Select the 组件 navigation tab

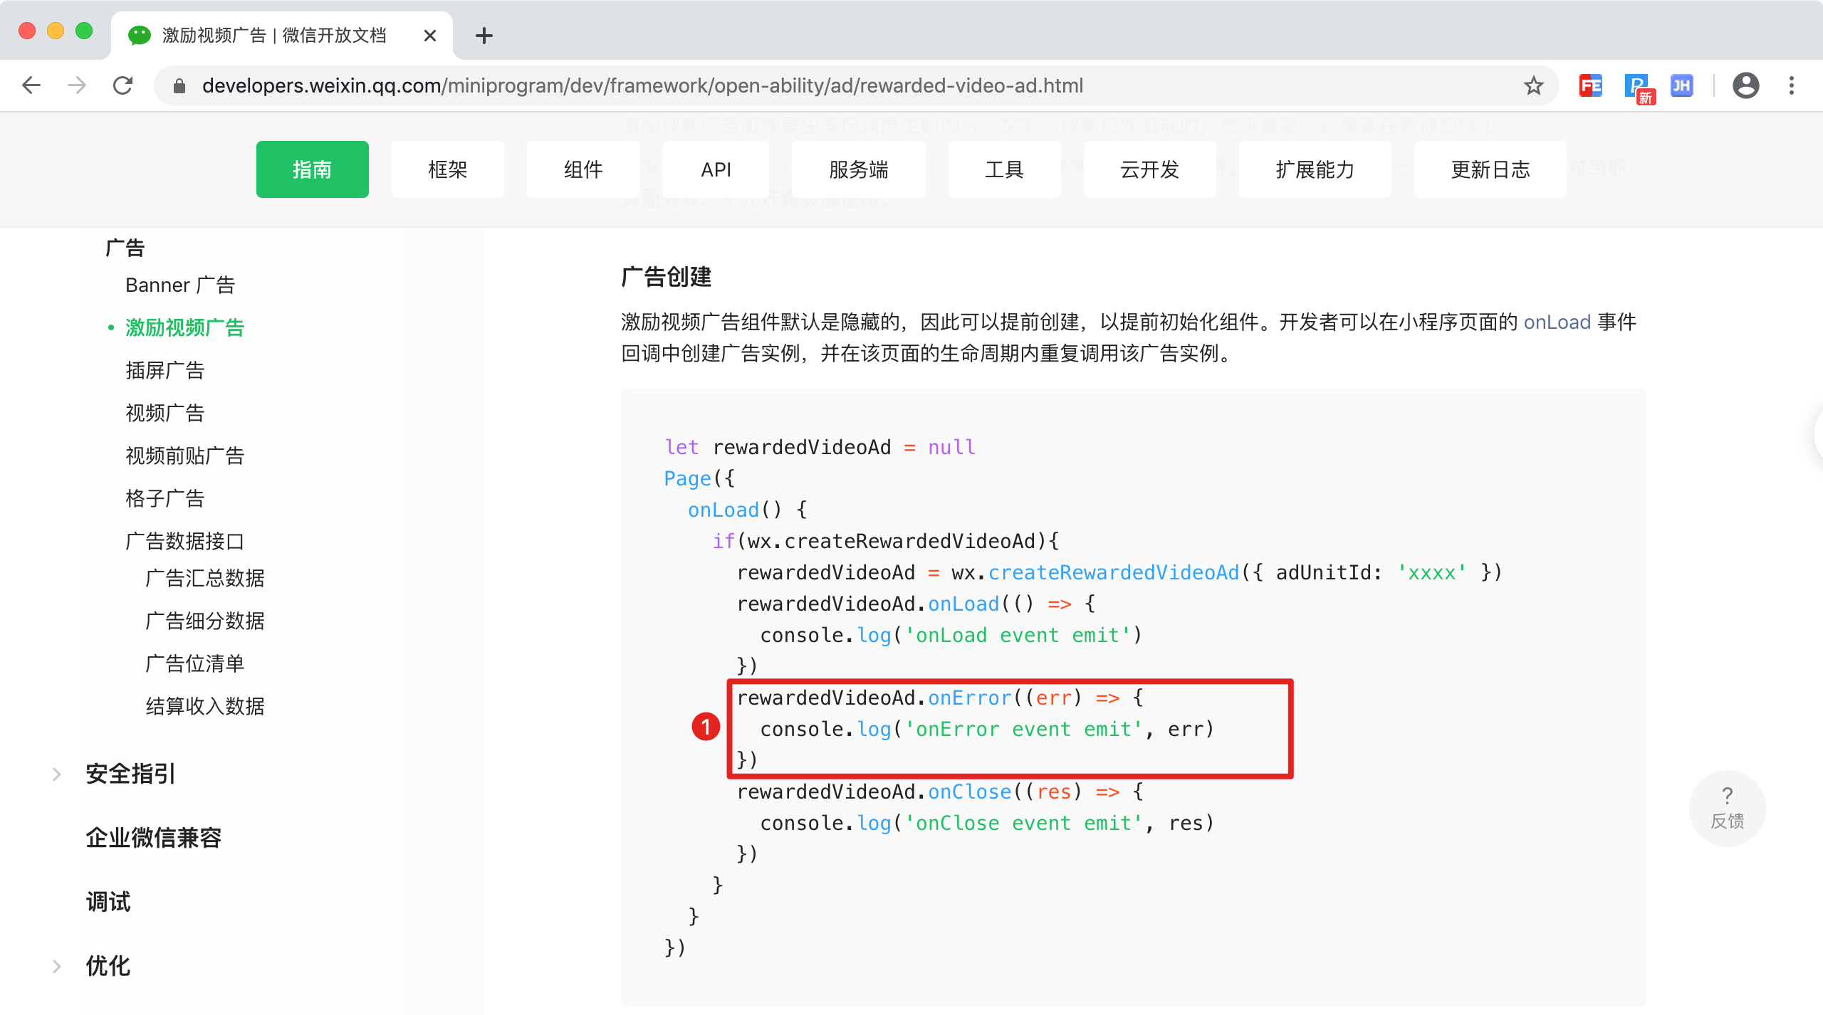click(583, 169)
